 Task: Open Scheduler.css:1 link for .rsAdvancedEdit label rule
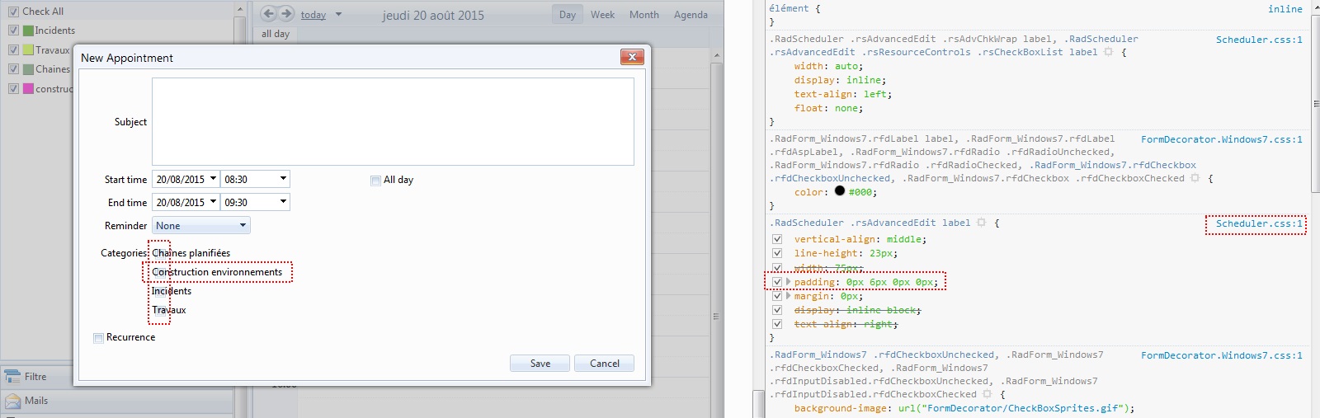click(x=1259, y=223)
